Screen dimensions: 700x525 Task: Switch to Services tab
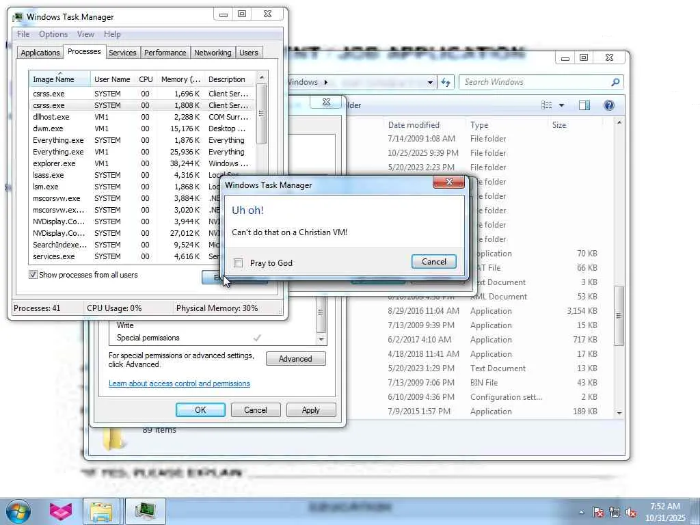tap(122, 53)
